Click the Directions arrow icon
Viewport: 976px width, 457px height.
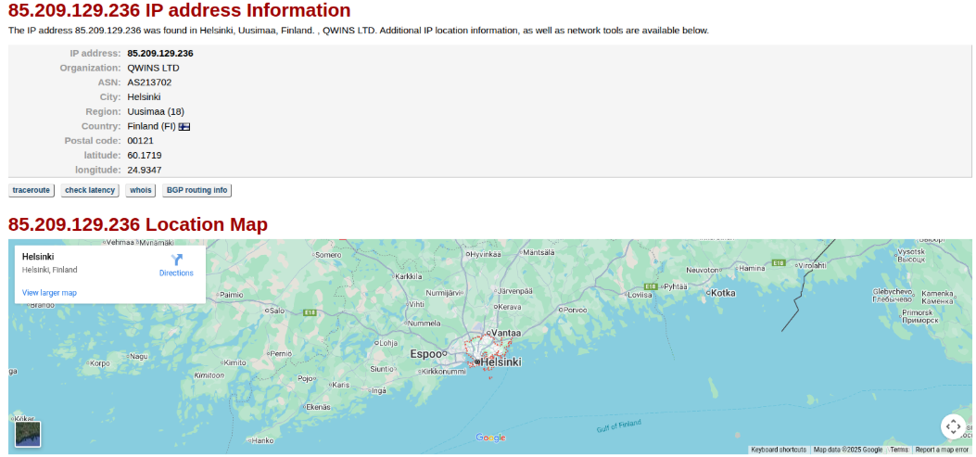(x=176, y=260)
